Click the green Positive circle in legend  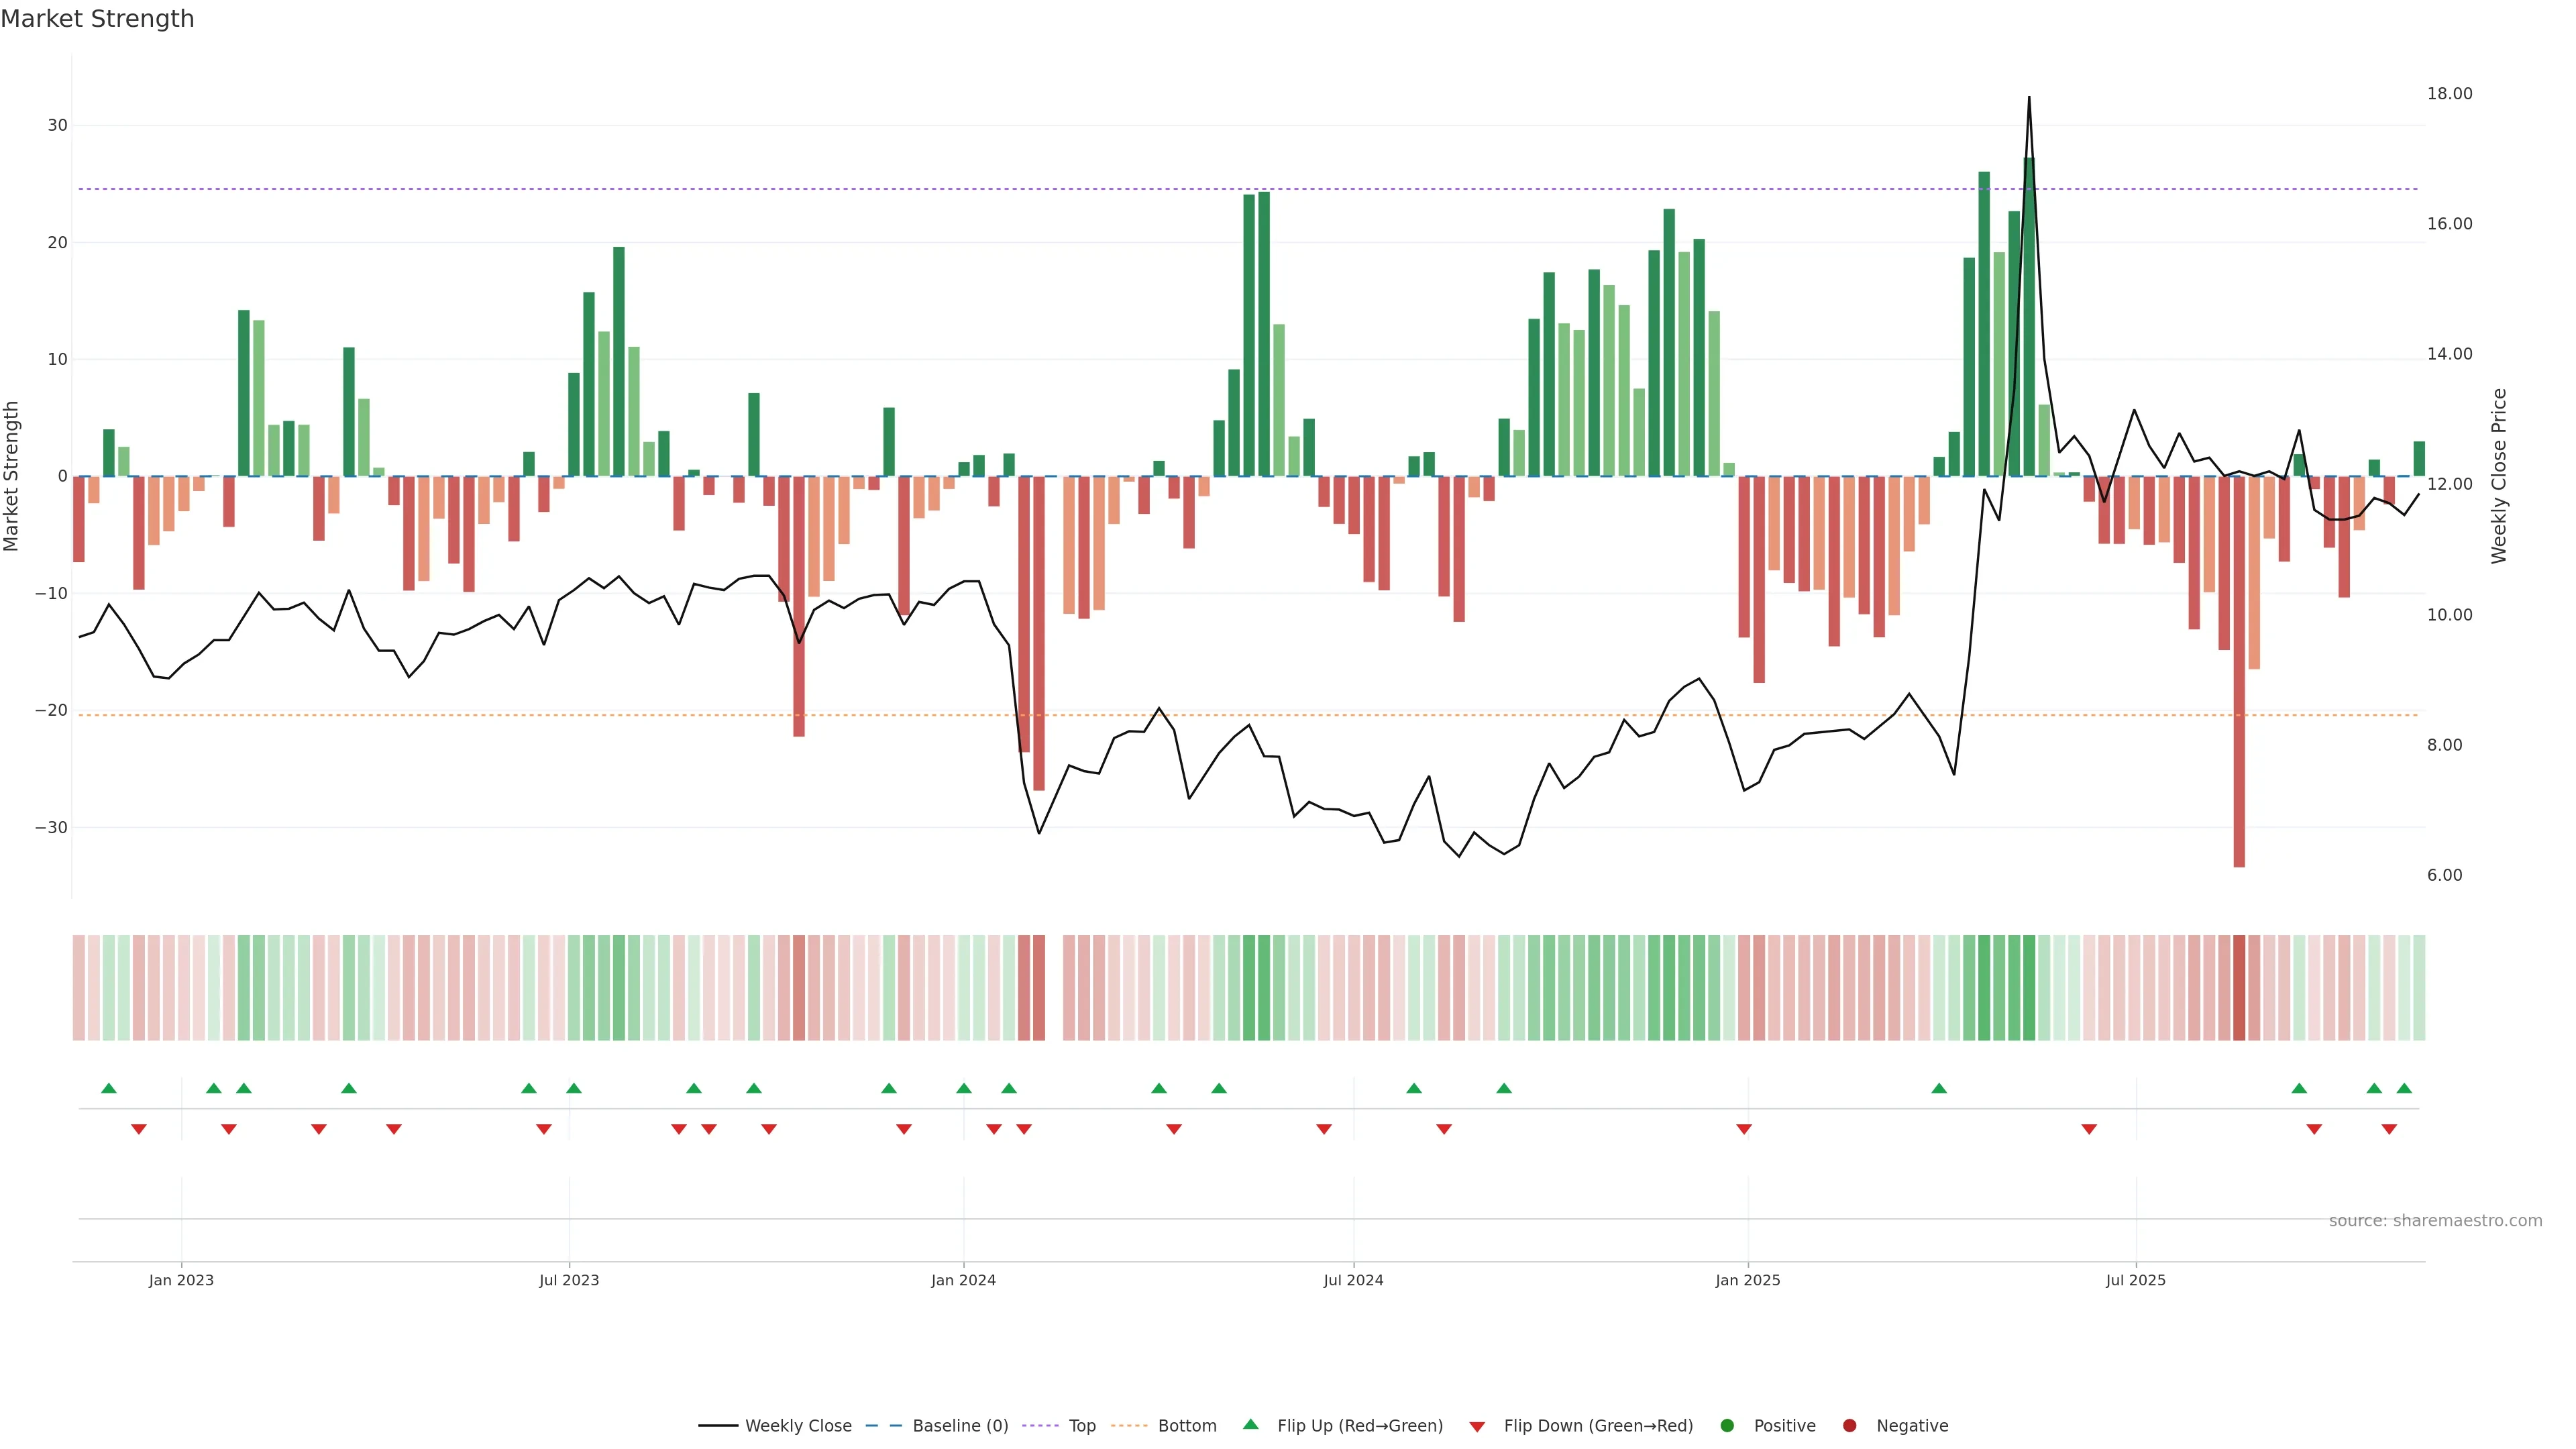[x=1727, y=1425]
